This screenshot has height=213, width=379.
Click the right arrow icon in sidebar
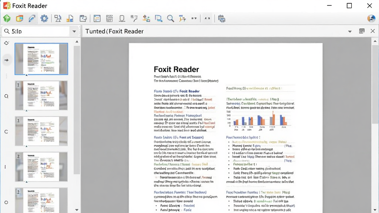pyautogui.click(x=7, y=60)
